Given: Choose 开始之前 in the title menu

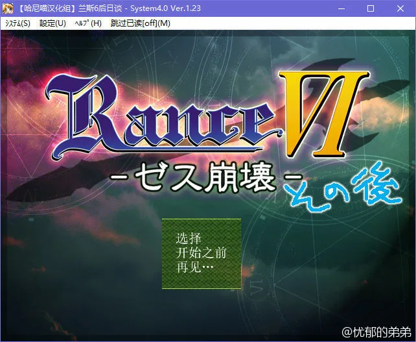Looking at the screenshot, I should click(201, 252).
